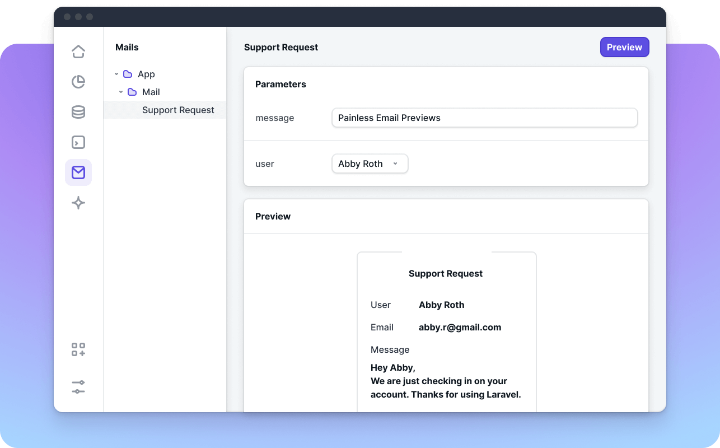
Task: Click the rendered email preview card
Action: [x=446, y=330]
